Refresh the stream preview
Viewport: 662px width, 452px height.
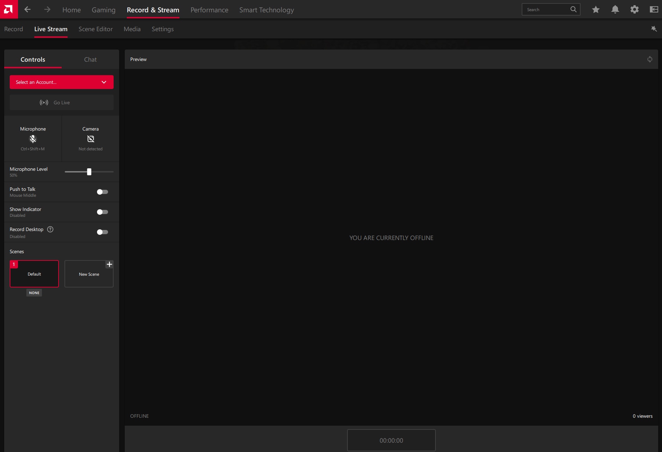[x=650, y=59]
